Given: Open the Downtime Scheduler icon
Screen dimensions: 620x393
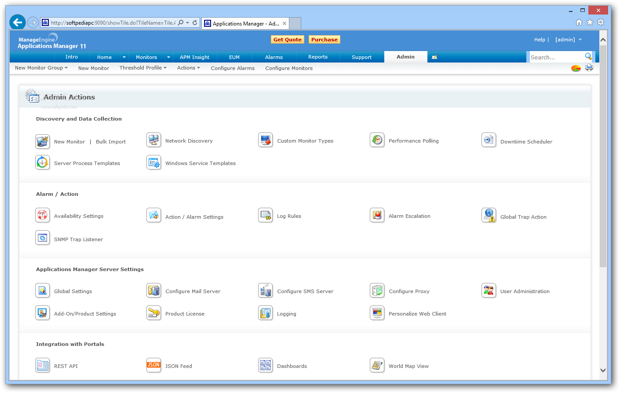Looking at the screenshot, I should [489, 140].
